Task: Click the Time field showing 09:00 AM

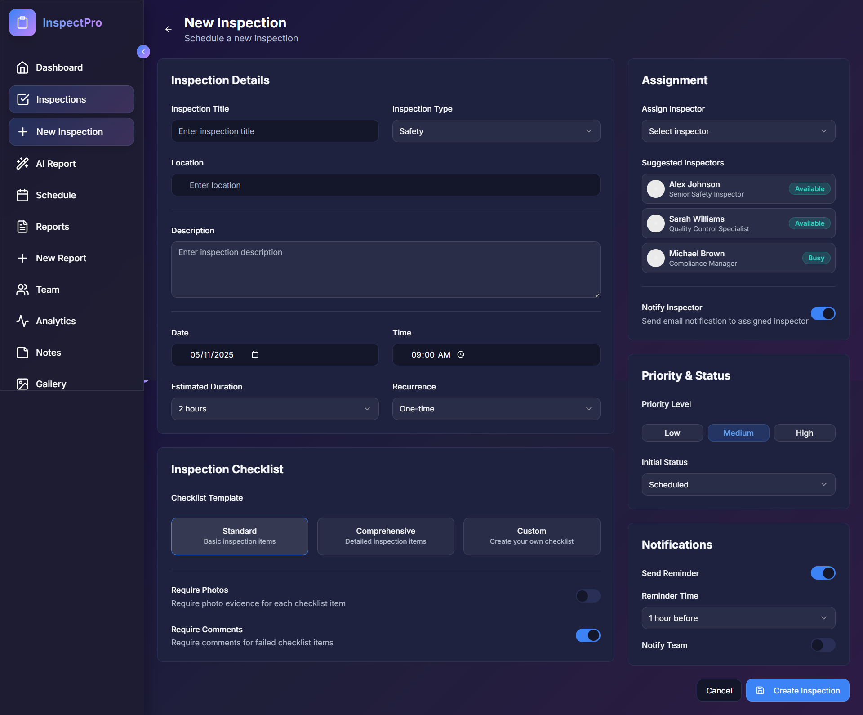Action: coord(496,355)
